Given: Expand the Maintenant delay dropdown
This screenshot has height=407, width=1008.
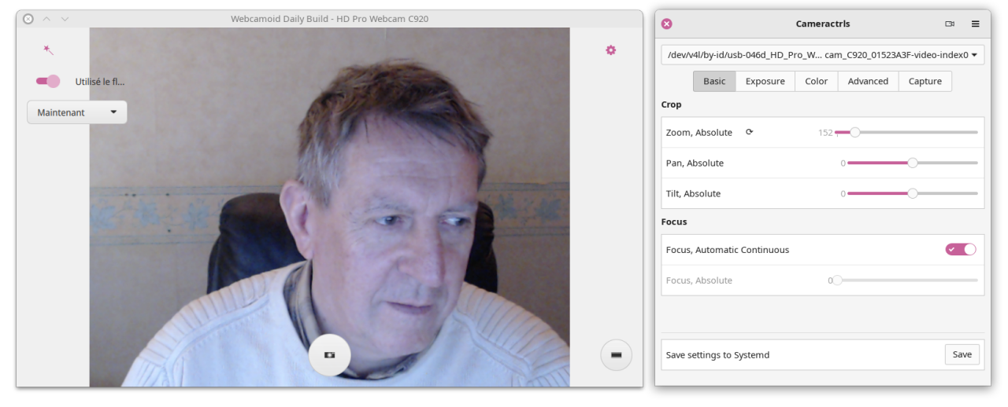Looking at the screenshot, I should click(x=77, y=112).
